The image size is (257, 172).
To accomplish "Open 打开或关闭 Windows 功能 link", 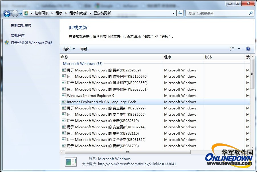I will point(31,43).
